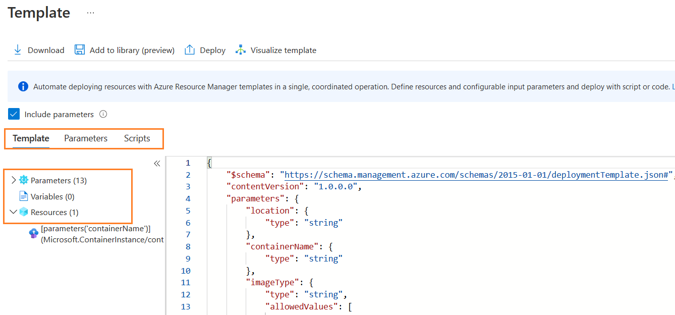Click the Parameters gear icon in tree
675x315 pixels.
(x=24, y=180)
